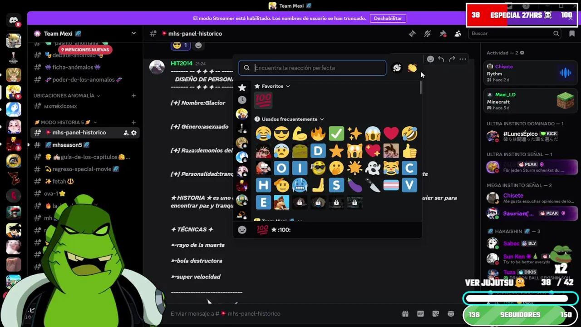The height and width of the screenshot is (327, 581).
Task: Open emoji picker button in message bar
Action: [451, 313]
